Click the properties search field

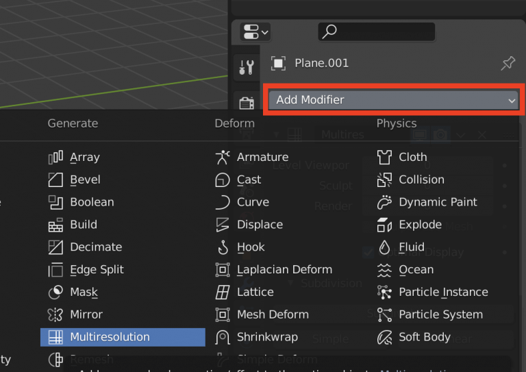tap(377, 32)
